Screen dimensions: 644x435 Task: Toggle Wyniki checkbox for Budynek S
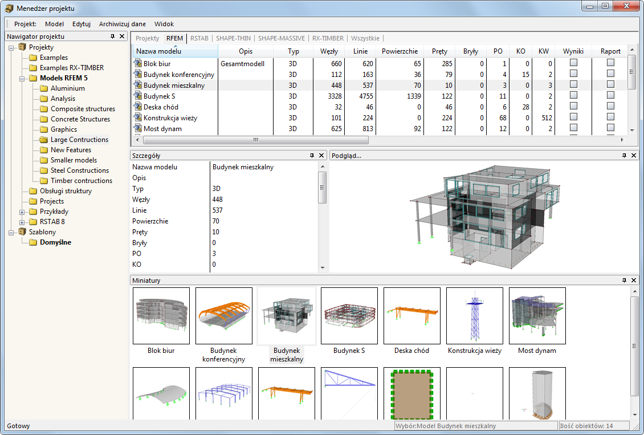(x=573, y=95)
